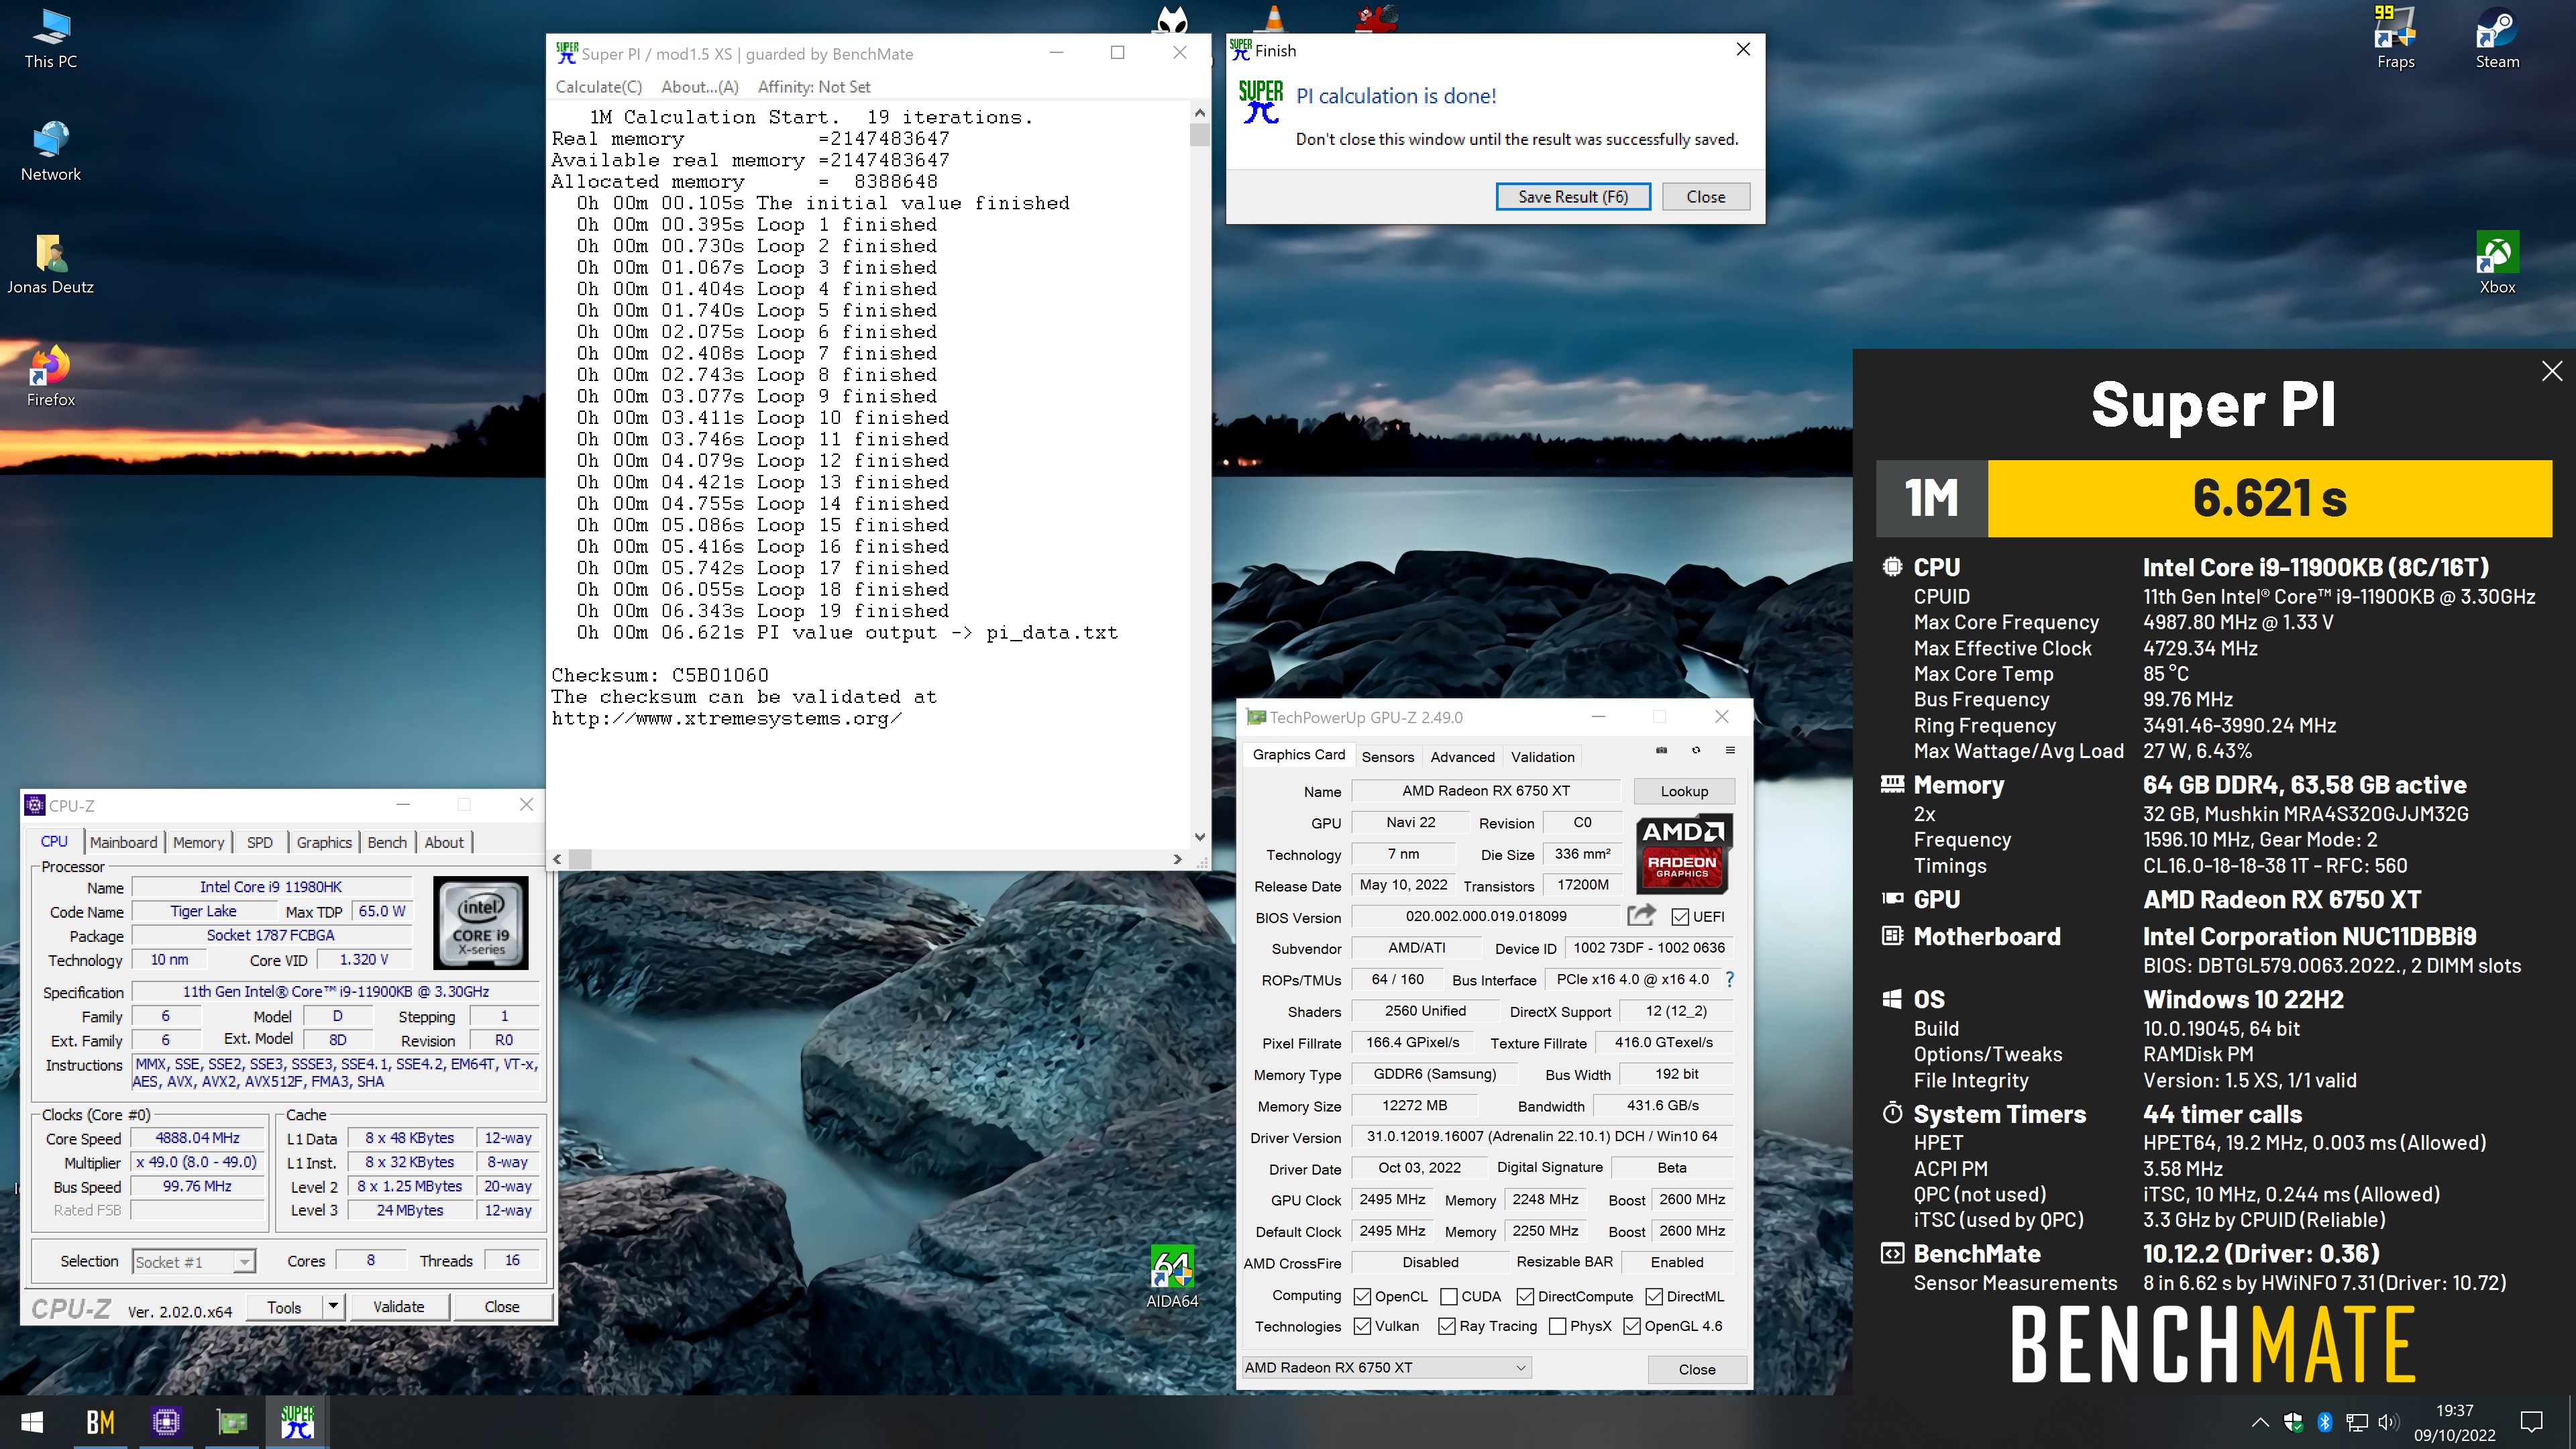This screenshot has height=1449, width=2576.
Task: Click Super PI vertical scroll down arrow
Action: (x=1199, y=837)
